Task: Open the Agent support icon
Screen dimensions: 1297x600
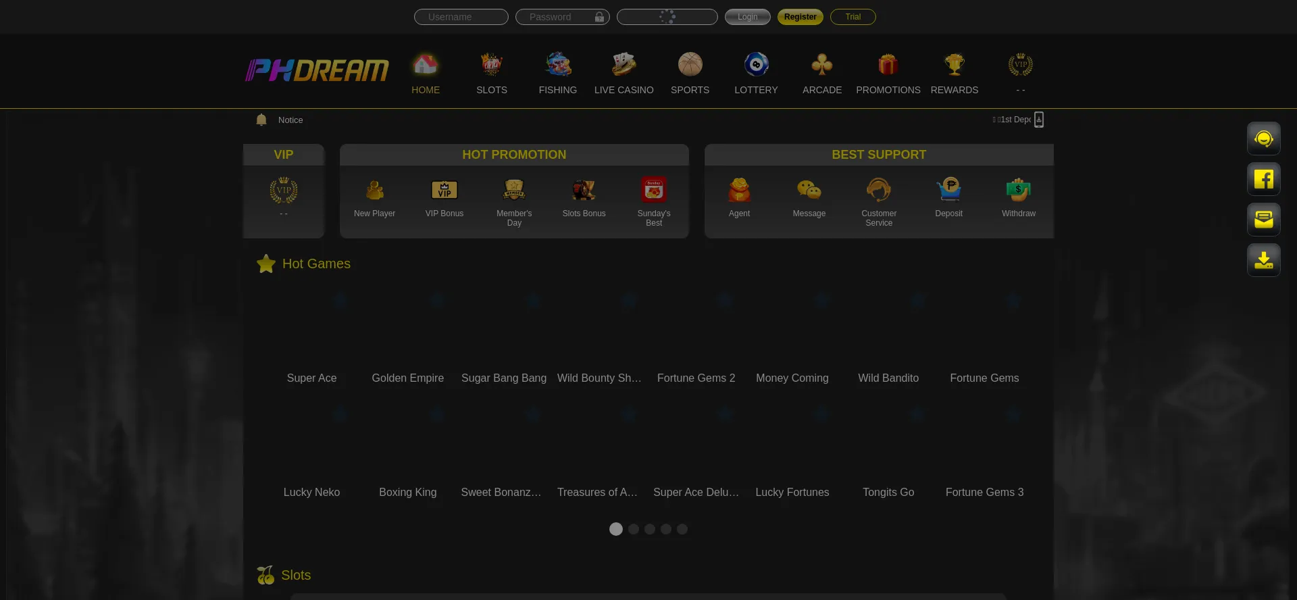Action: (740, 191)
